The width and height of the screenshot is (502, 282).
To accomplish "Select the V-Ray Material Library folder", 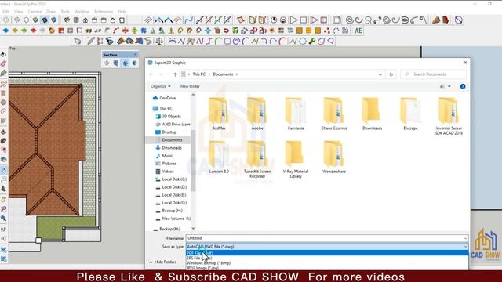I will coord(296,160).
